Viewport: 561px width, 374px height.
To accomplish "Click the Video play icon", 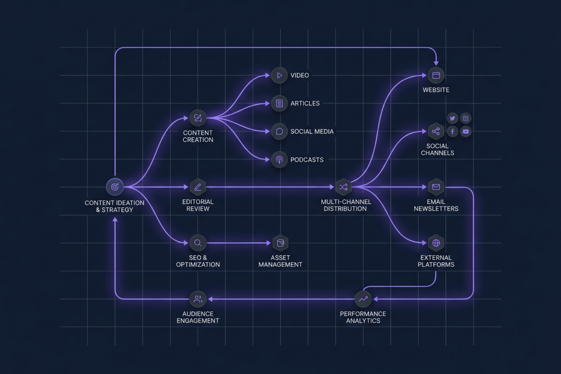I will pos(279,75).
